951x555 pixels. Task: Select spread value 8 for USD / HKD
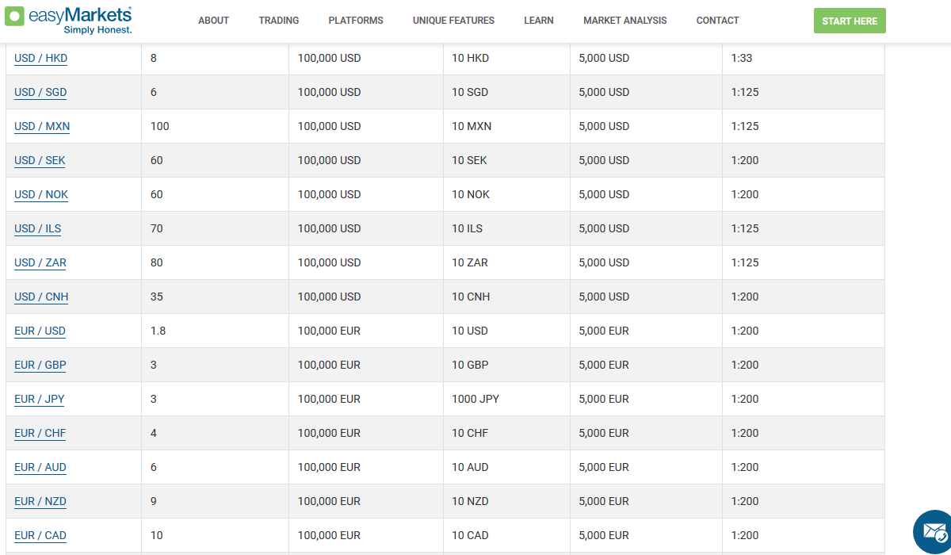(154, 58)
